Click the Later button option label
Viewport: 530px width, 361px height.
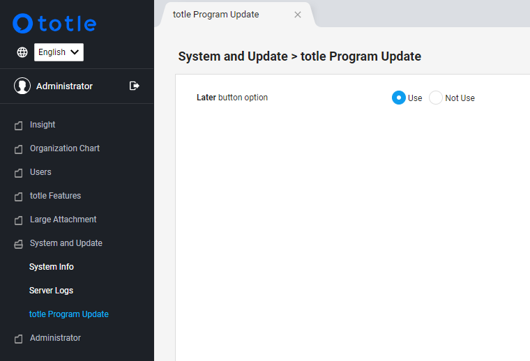point(232,98)
